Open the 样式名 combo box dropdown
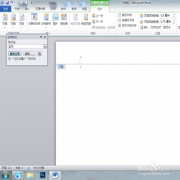180x180 pixels. tap(45, 46)
